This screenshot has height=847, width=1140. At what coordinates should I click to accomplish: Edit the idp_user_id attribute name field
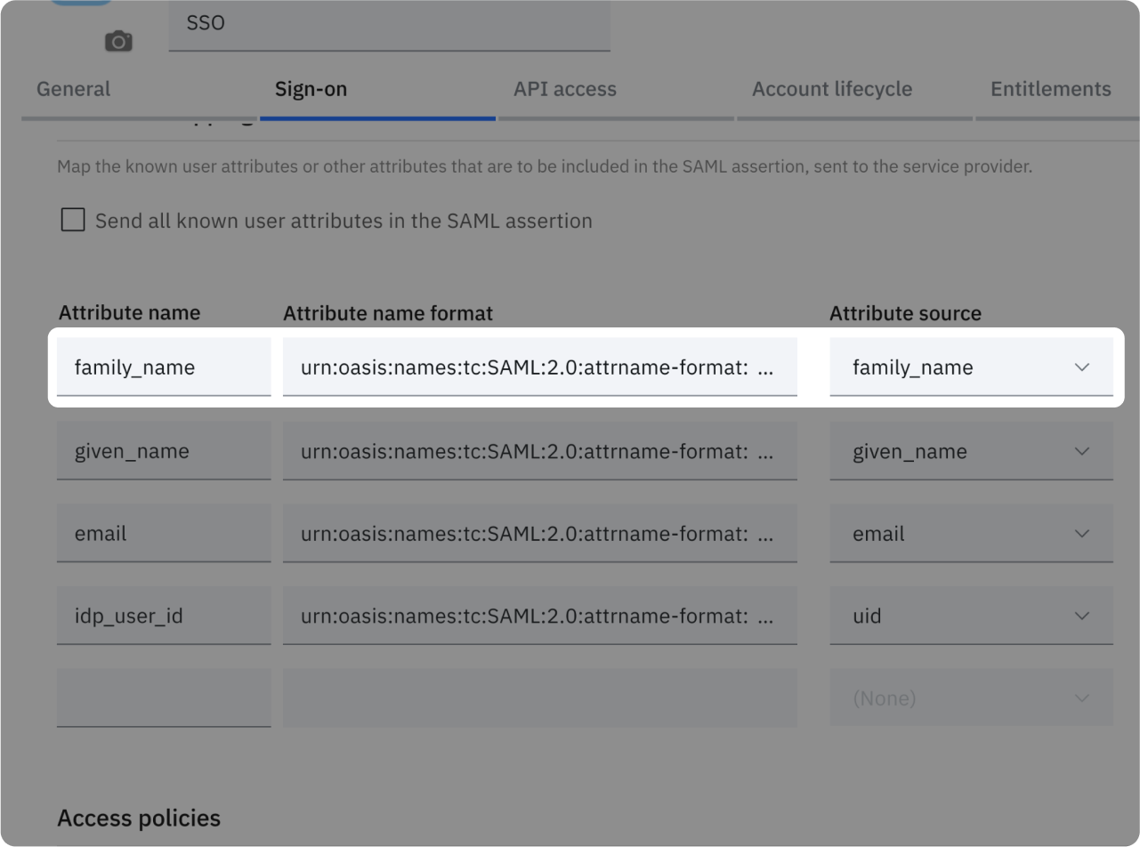164,615
